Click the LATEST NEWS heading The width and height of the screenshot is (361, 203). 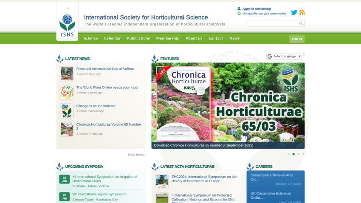click(77, 59)
